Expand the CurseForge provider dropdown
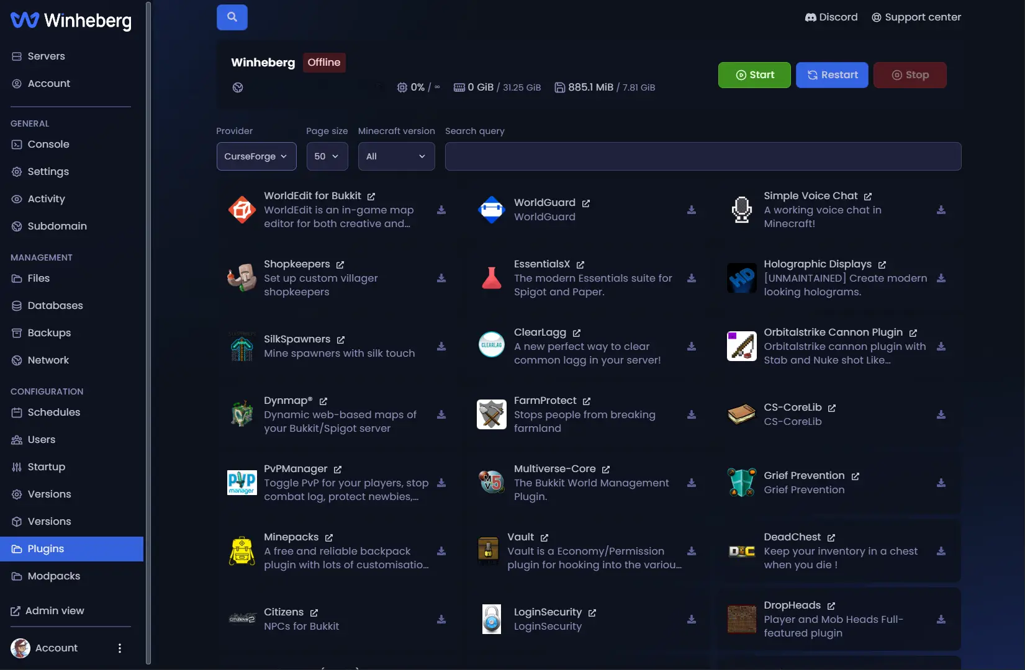This screenshot has width=1025, height=670. click(256, 156)
